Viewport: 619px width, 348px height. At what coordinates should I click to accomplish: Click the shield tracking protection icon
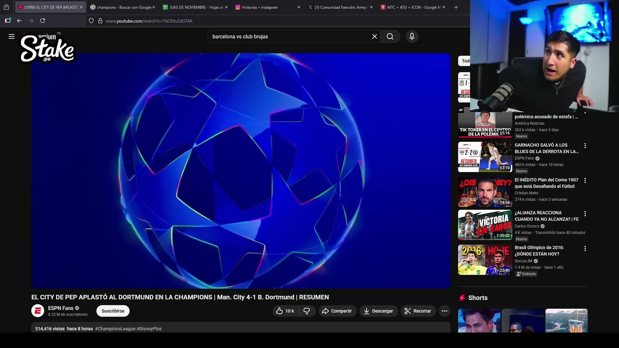(91, 21)
